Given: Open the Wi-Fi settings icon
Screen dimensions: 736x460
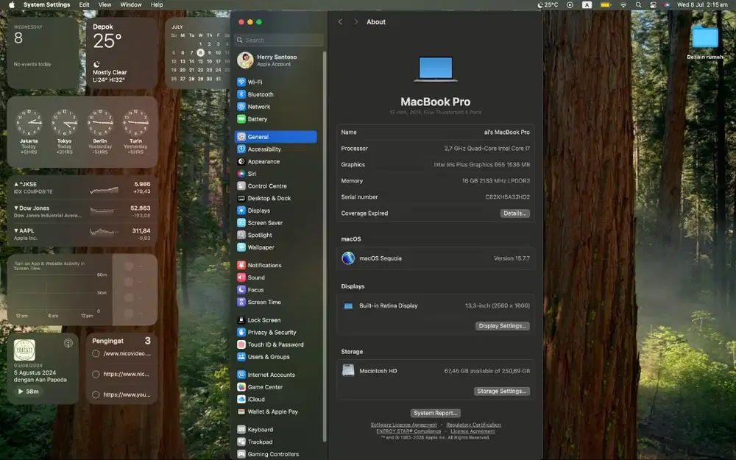Looking at the screenshot, I should (x=241, y=82).
